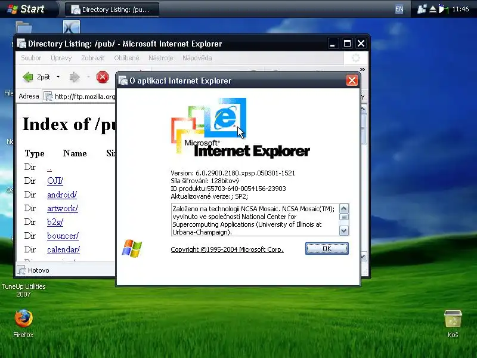The width and height of the screenshot is (477, 358).
Task: Expand the toolbar overflow chevron in IE
Action: pos(362,69)
